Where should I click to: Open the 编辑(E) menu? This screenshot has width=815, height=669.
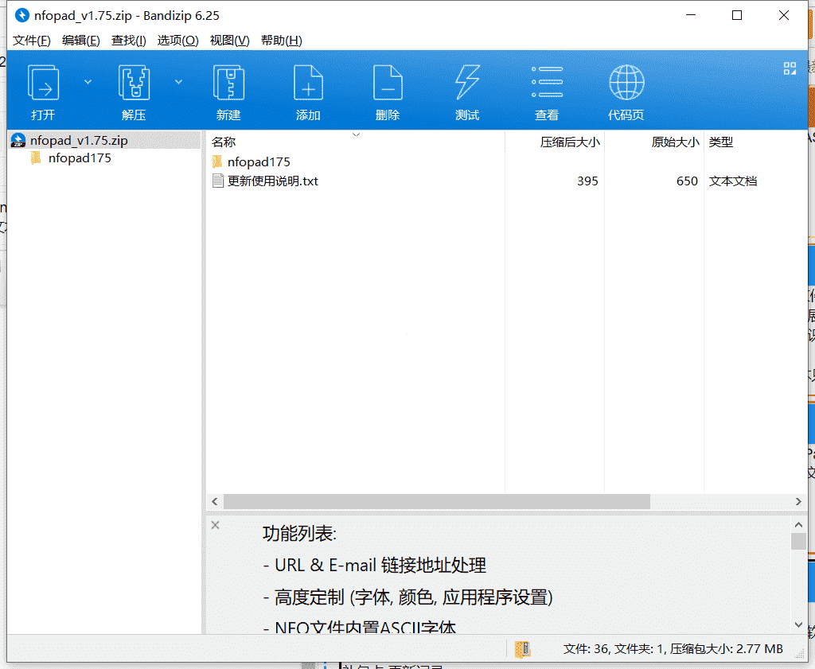[x=80, y=41]
